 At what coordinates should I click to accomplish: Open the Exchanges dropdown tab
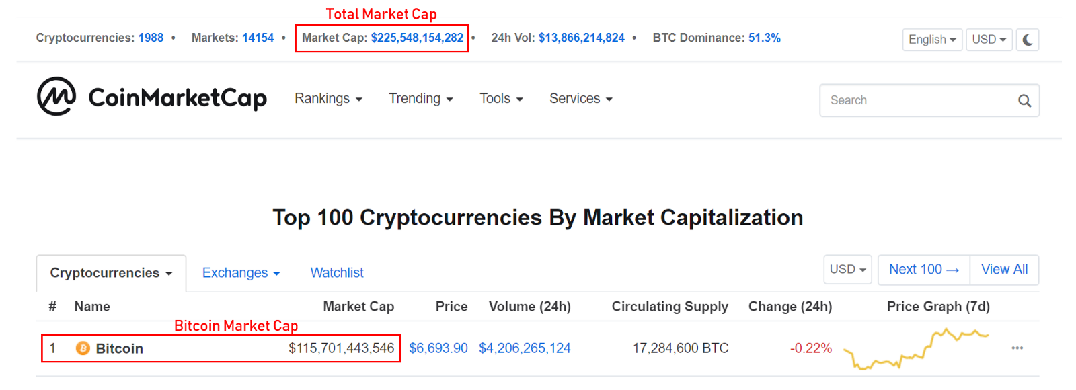click(x=241, y=273)
